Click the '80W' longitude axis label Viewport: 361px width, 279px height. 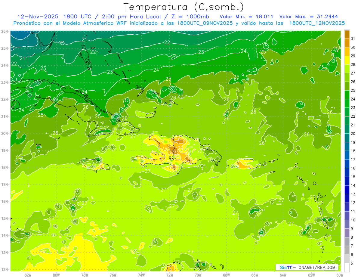56,275
